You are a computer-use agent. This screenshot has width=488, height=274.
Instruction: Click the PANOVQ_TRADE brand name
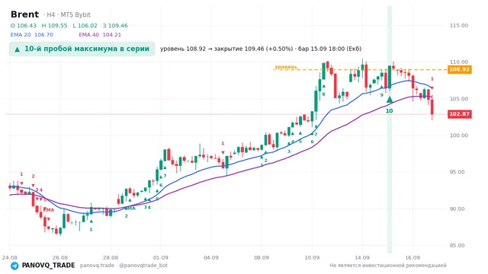(x=48, y=266)
